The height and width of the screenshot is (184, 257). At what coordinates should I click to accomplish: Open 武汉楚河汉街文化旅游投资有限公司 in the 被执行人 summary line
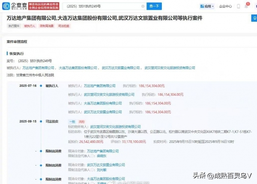click(170, 68)
